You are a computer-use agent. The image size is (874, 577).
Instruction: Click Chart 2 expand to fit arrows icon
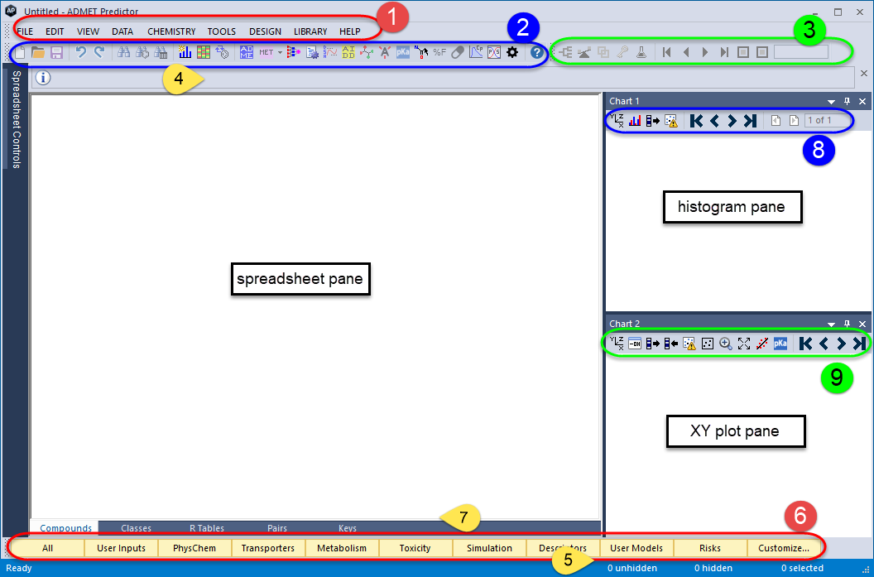tap(744, 344)
